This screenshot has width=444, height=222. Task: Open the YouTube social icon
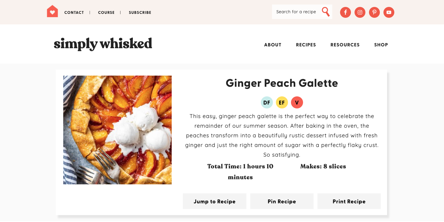tap(389, 12)
